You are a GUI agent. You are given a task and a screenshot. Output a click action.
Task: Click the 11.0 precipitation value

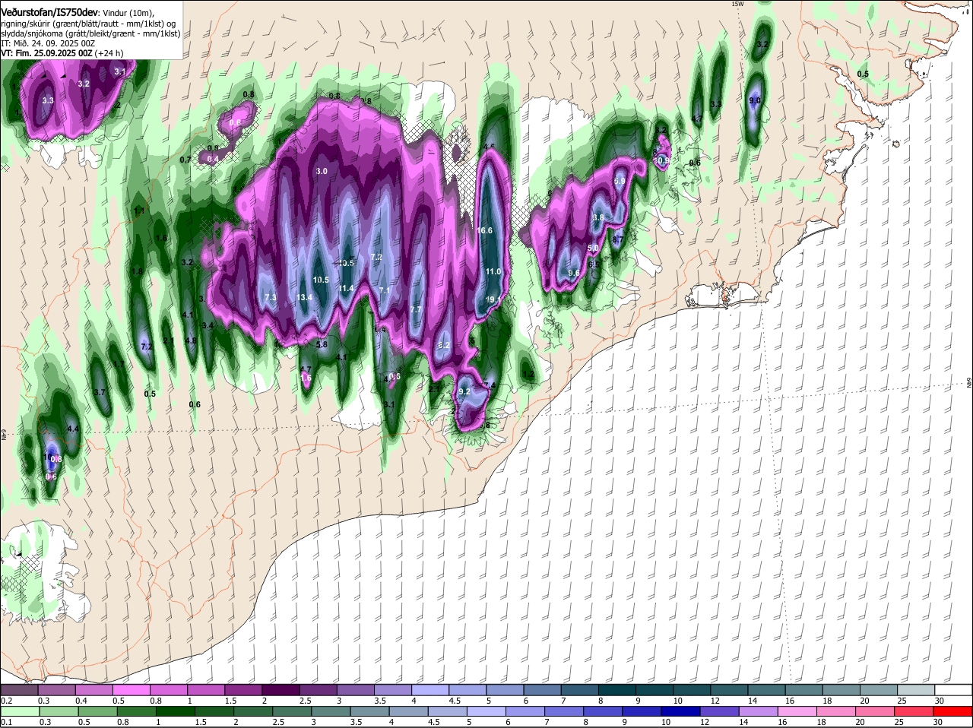tap(493, 271)
